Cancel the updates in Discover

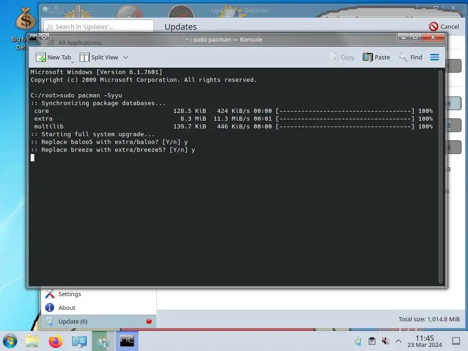(x=444, y=27)
